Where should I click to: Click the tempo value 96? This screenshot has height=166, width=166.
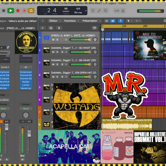(x=66, y=9)
